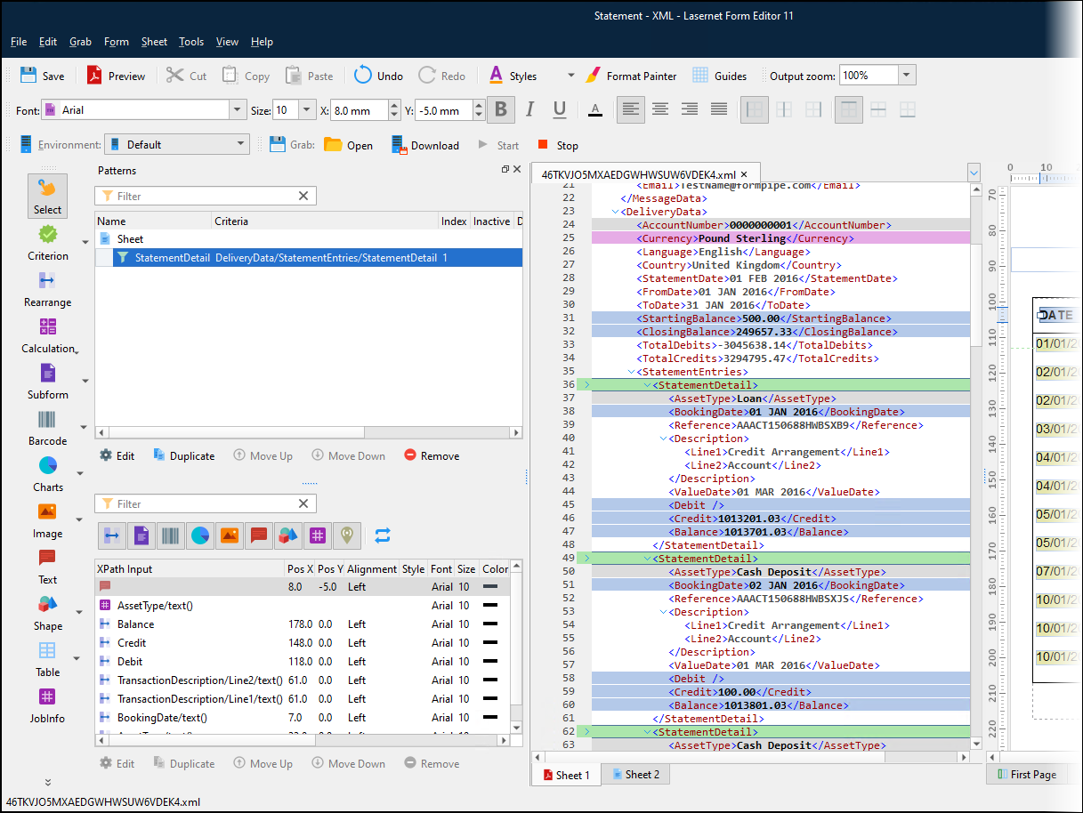Viewport: 1083px width, 813px height.
Task: Collapse the DeliveryData XML node
Action: click(x=614, y=212)
